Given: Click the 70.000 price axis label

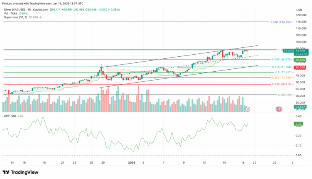Looking at the screenshot, I should coord(301,82).
